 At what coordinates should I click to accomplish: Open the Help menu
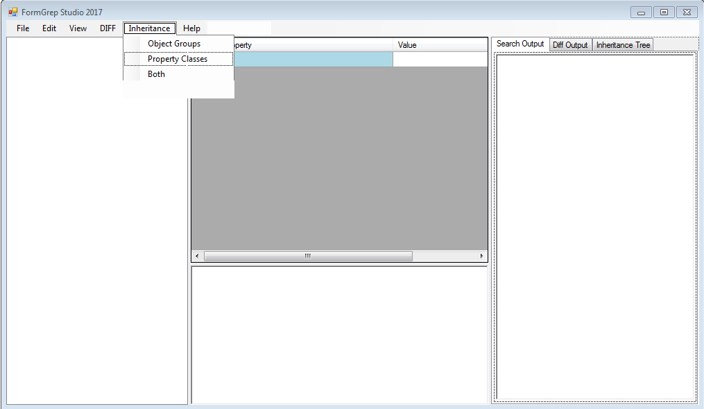[191, 28]
